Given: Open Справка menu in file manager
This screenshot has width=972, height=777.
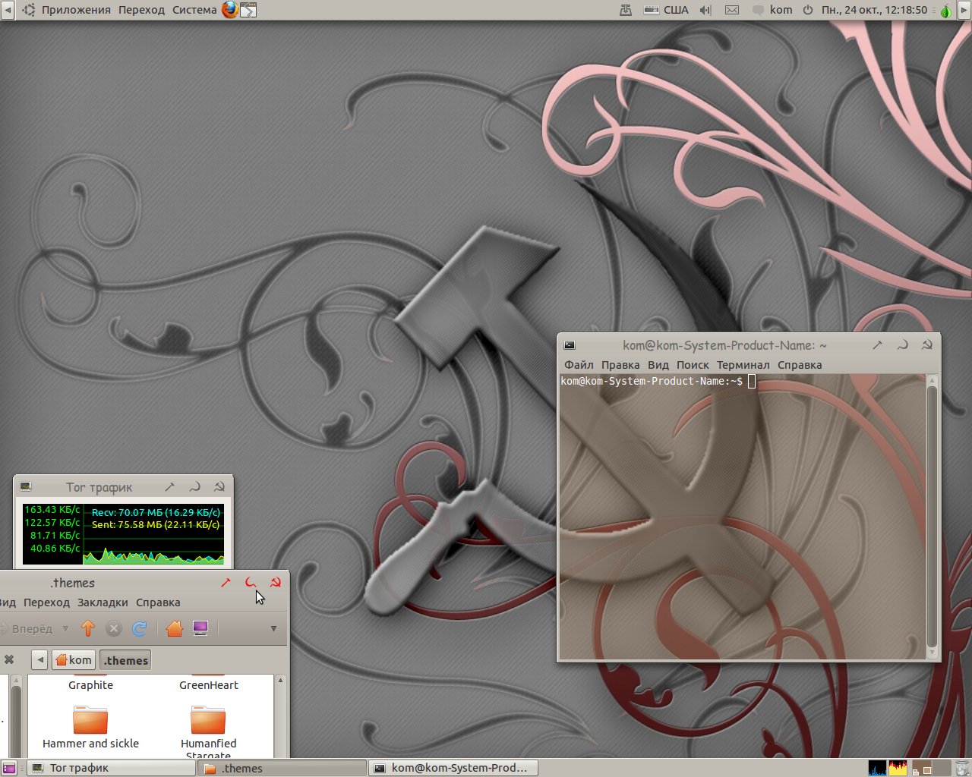Looking at the screenshot, I should (158, 602).
